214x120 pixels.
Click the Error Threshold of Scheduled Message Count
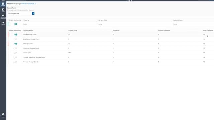[x=204, y=48]
